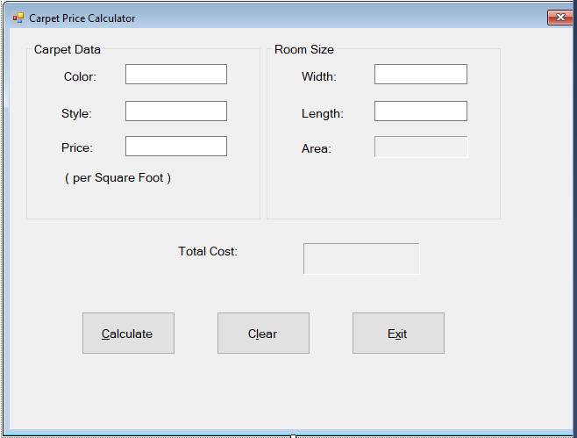
Task: Hit the Exit button
Action: 398,334
